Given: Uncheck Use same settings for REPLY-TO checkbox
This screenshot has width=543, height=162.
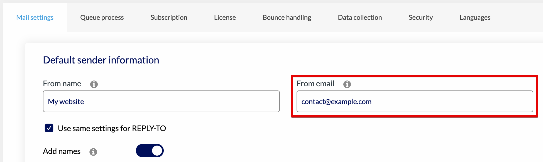Looking at the screenshot, I should coord(49,128).
